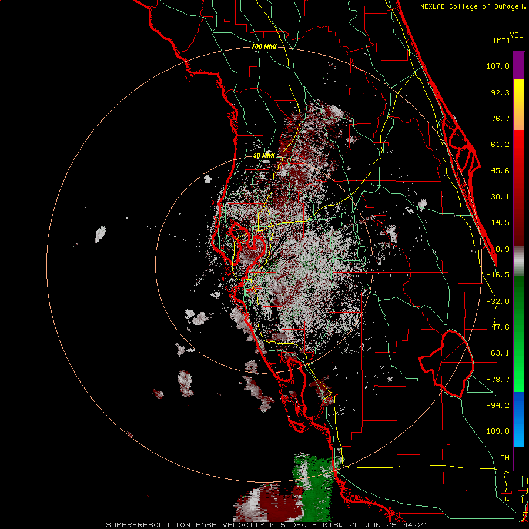Click the Super-Resolution Base Velocity caption
The height and width of the screenshot is (529, 529).
pos(267,525)
